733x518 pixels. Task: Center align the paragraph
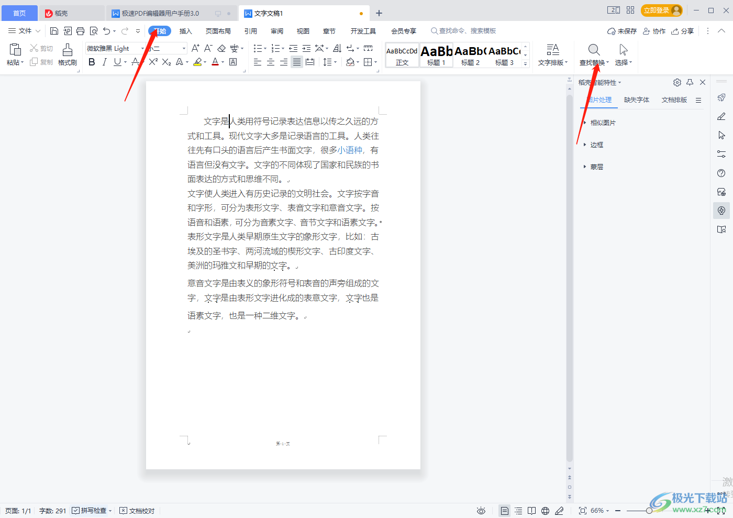271,62
